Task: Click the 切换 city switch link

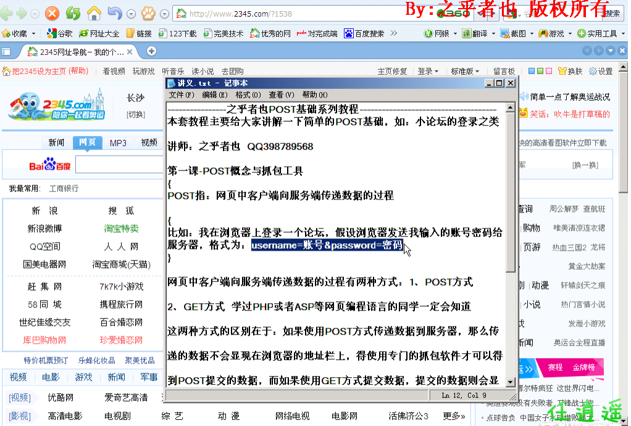Action: pyautogui.click(x=136, y=115)
